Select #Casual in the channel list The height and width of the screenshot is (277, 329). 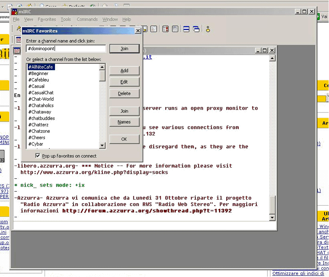pyautogui.click(x=37, y=86)
